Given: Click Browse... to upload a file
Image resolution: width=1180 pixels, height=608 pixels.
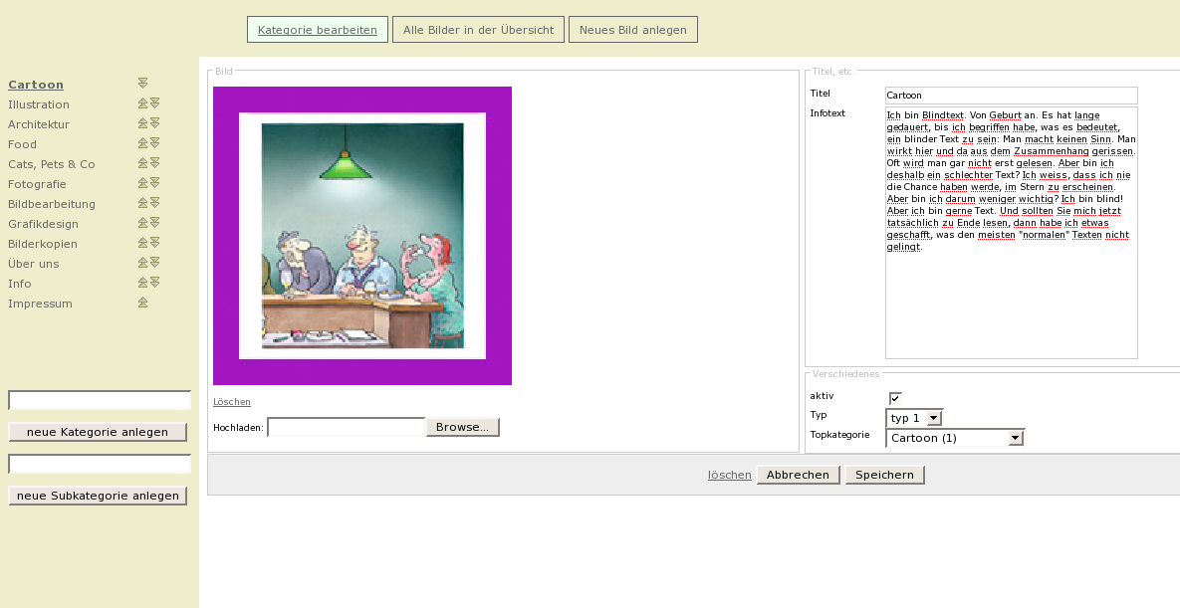Looking at the screenshot, I should click(462, 427).
